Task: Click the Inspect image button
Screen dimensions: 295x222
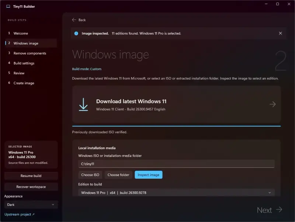Action: (149, 175)
